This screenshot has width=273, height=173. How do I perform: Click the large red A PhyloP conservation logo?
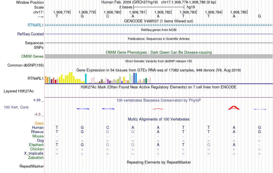234,108
